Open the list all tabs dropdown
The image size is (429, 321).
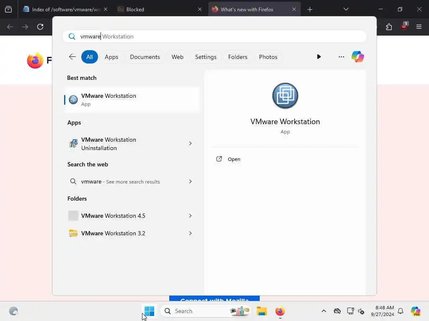pos(346,9)
